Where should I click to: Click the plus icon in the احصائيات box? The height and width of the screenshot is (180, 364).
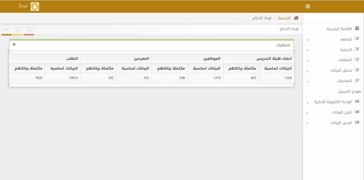click(14, 44)
